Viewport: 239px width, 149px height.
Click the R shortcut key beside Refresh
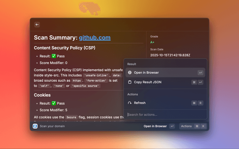click(201, 103)
